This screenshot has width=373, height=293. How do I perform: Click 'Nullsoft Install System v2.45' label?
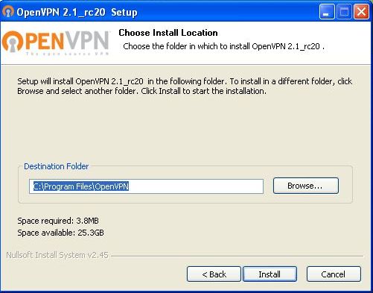[57, 255]
